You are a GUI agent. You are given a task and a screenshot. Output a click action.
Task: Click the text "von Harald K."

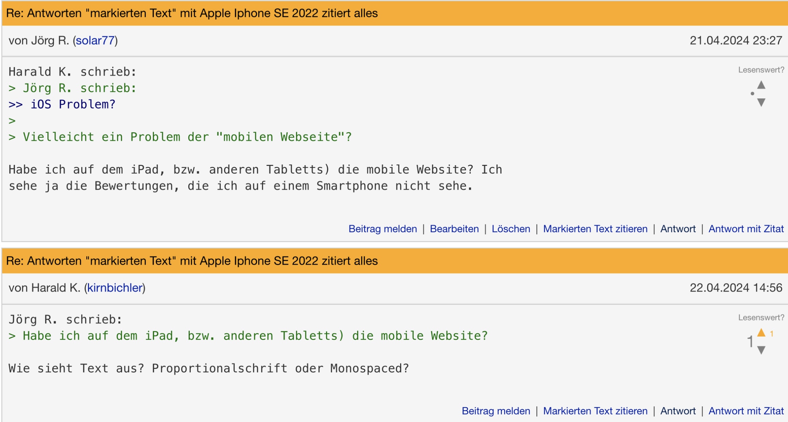click(x=44, y=288)
